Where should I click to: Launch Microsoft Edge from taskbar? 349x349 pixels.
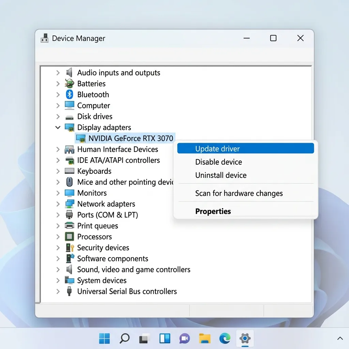[225, 338]
